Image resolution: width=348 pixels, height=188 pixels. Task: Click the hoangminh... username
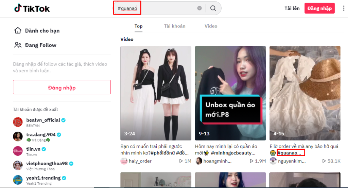click(217, 161)
